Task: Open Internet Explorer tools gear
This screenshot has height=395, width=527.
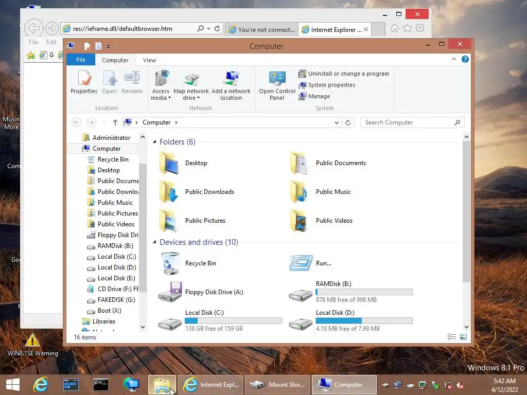Action: coord(420,28)
